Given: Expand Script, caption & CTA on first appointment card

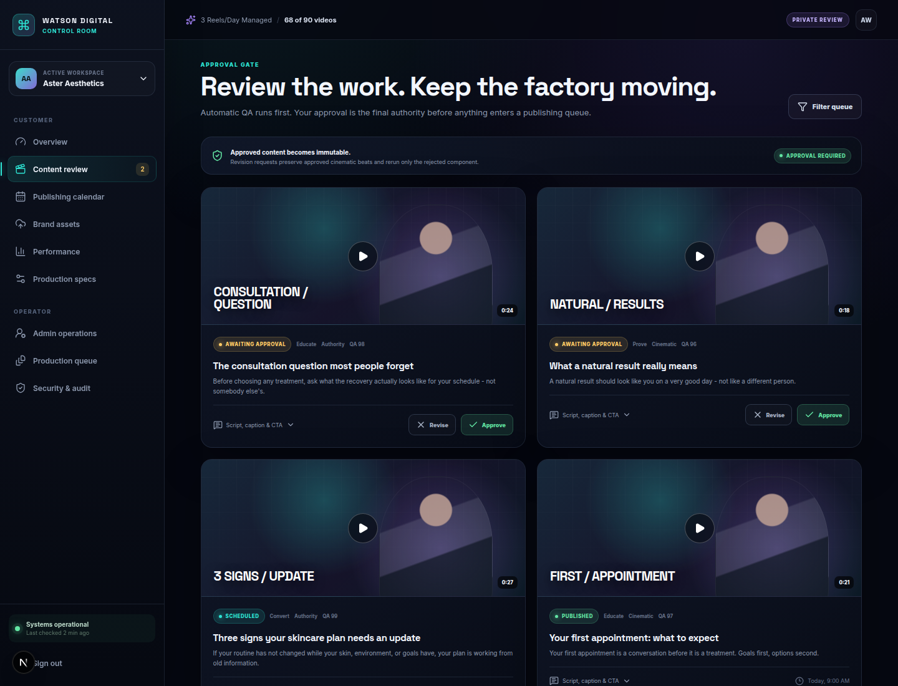Looking at the screenshot, I should (x=590, y=681).
